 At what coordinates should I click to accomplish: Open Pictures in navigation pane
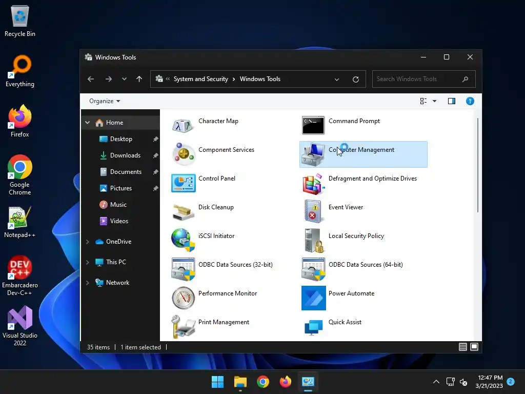pyautogui.click(x=120, y=188)
